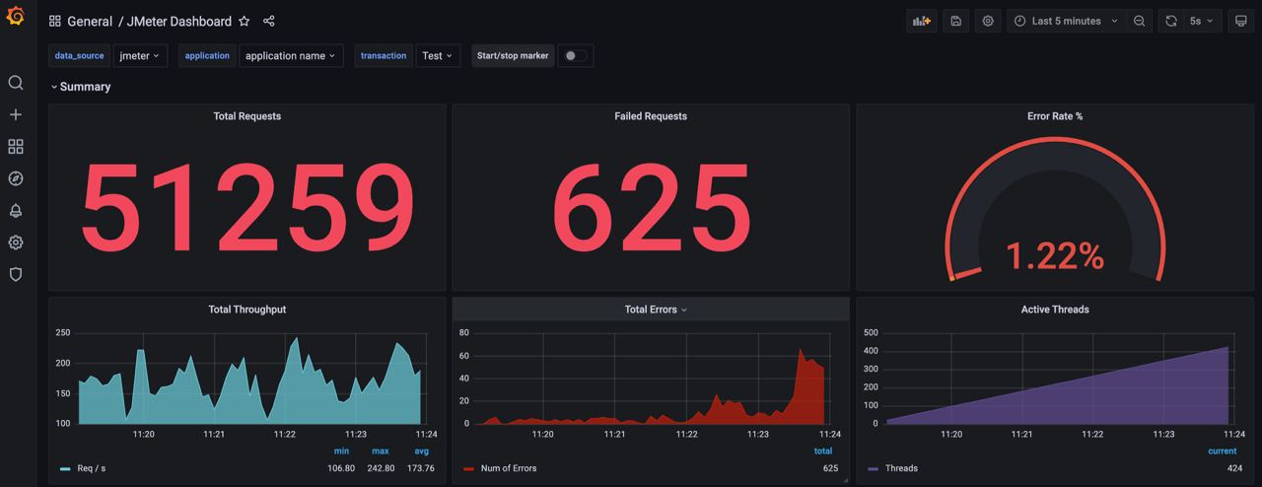The width and height of the screenshot is (1262, 487).
Task: Sort throughput legend by avg column
Action: coord(422,452)
